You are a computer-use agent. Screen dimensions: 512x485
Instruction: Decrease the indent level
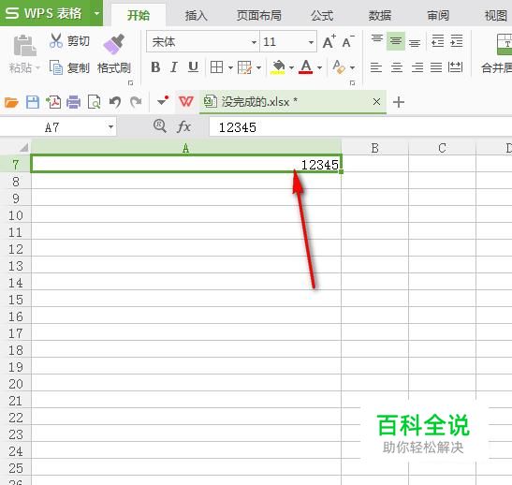point(437,41)
